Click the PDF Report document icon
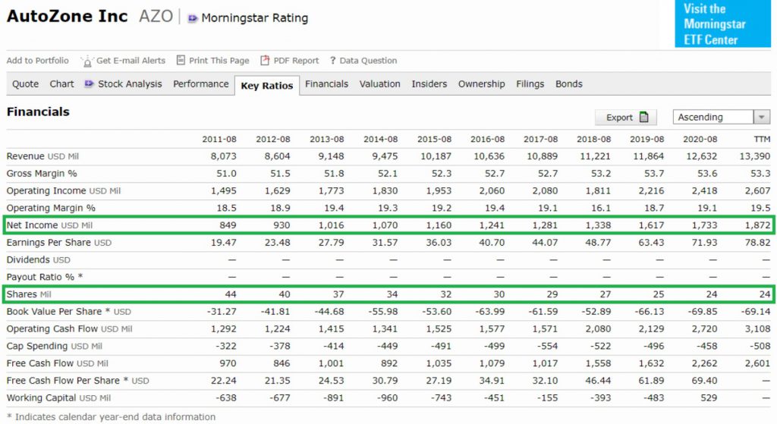The width and height of the screenshot is (777, 424). pyautogui.click(x=265, y=60)
